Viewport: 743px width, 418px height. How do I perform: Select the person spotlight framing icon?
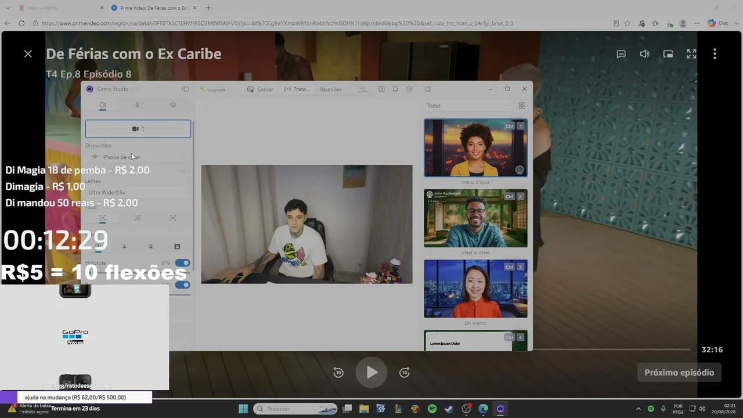(x=151, y=247)
